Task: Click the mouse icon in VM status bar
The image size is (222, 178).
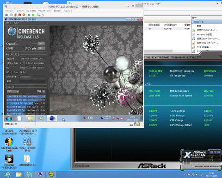Action: click(x=135, y=124)
